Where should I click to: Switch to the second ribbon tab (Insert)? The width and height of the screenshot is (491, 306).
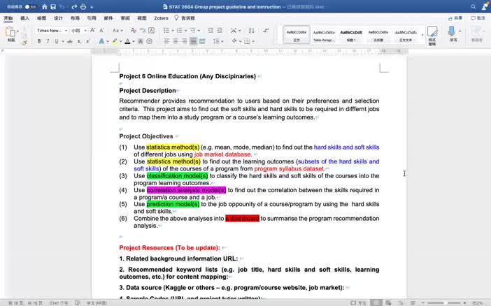[24, 18]
